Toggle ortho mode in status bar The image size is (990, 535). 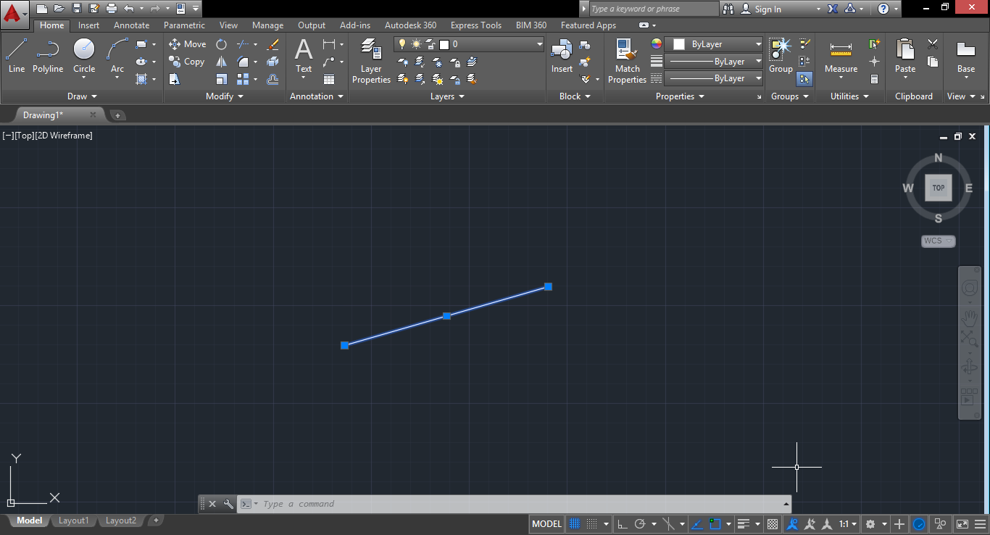click(x=623, y=524)
